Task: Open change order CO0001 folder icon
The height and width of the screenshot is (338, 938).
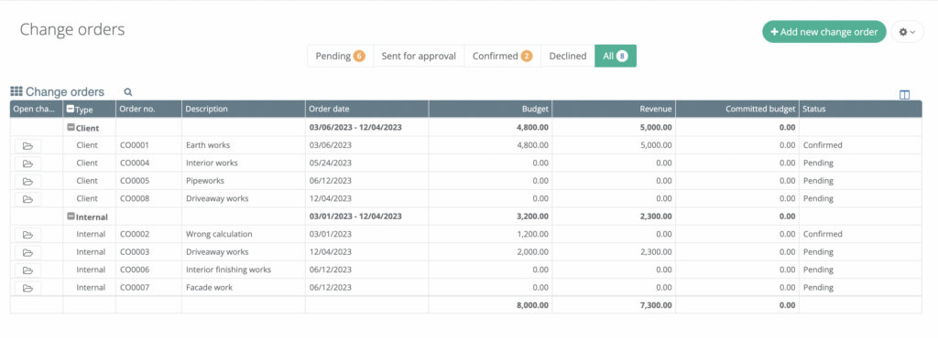Action: (27, 145)
